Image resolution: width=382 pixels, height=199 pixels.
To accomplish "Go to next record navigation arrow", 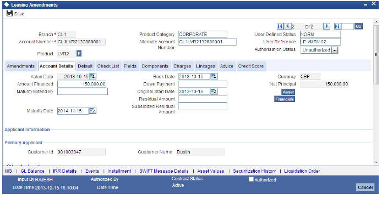I will point(327,26).
